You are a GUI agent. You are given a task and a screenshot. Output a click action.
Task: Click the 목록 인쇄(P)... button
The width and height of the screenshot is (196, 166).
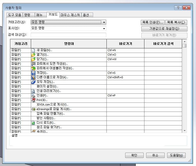click(x=153, y=22)
